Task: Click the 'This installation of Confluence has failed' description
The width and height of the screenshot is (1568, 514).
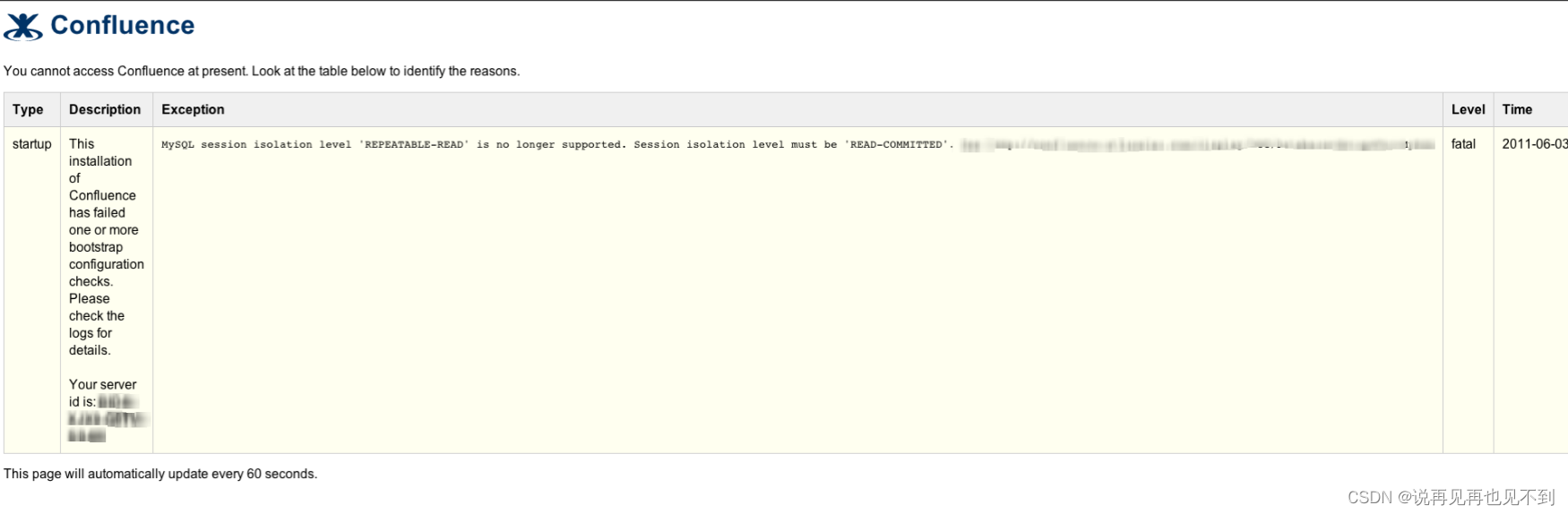Action: 106,247
